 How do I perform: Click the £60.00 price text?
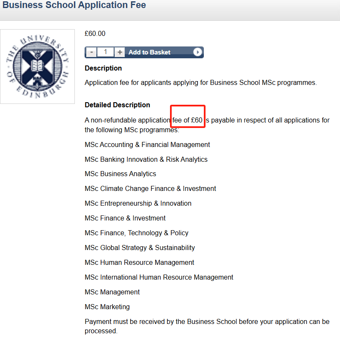(x=95, y=34)
